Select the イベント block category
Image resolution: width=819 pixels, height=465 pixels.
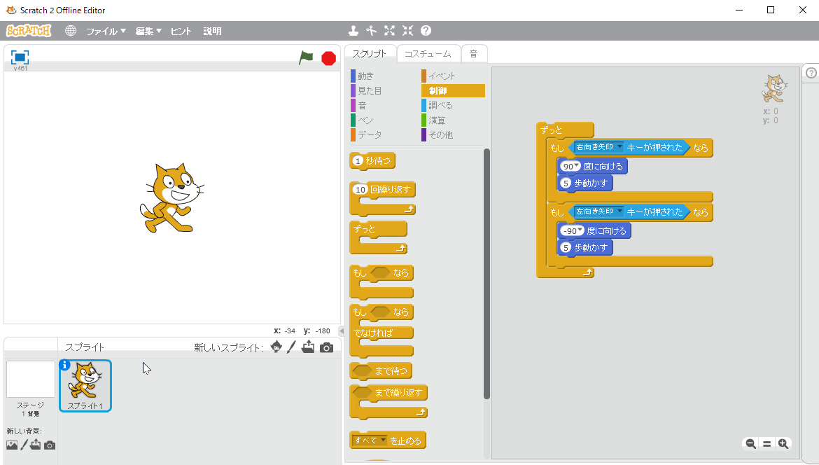453,76
